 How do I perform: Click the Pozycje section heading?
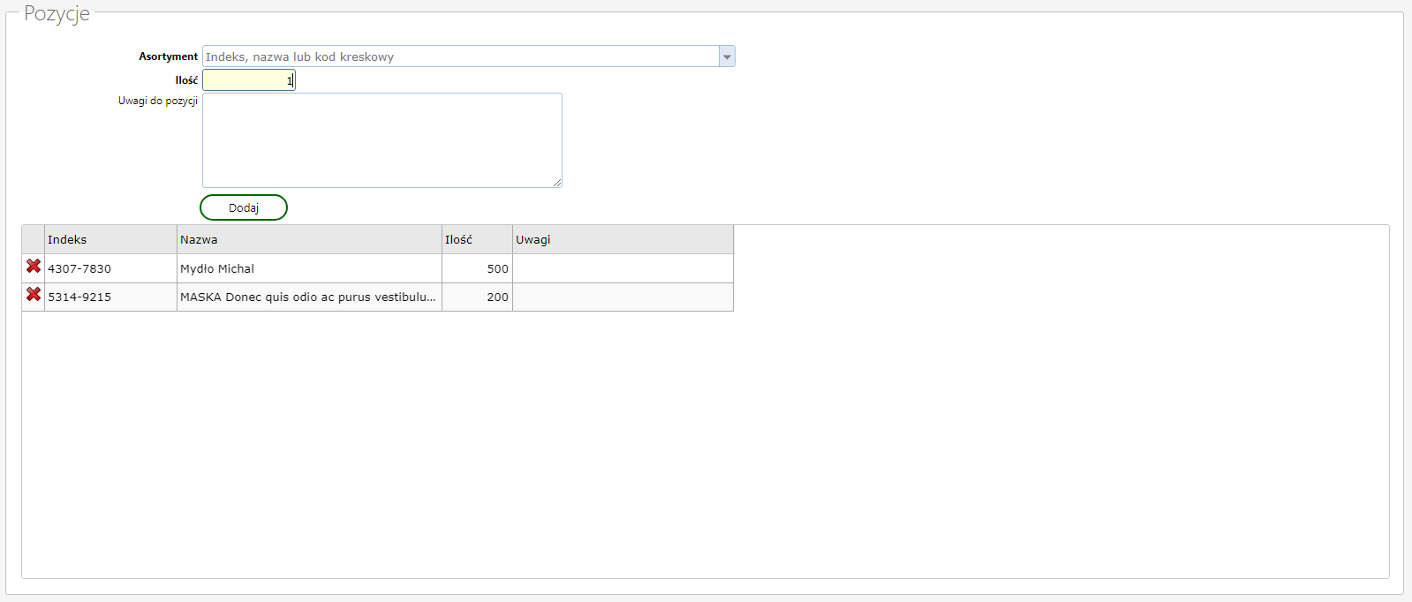(57, 13)
